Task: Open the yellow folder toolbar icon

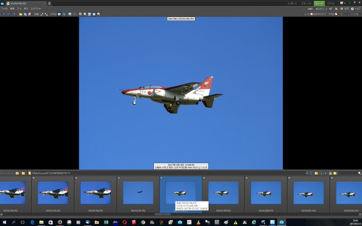Action: coord(21,14)
